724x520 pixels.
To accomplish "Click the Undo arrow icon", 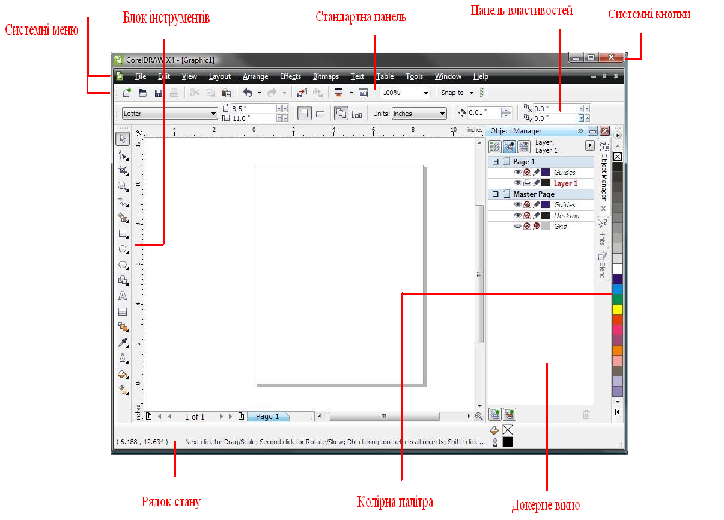I will pos(248,93).
